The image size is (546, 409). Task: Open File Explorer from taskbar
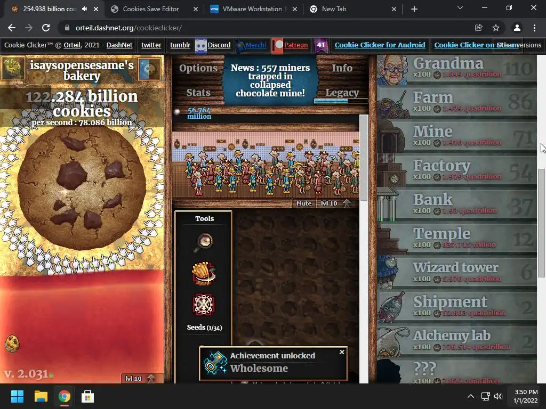click(41, 396)
